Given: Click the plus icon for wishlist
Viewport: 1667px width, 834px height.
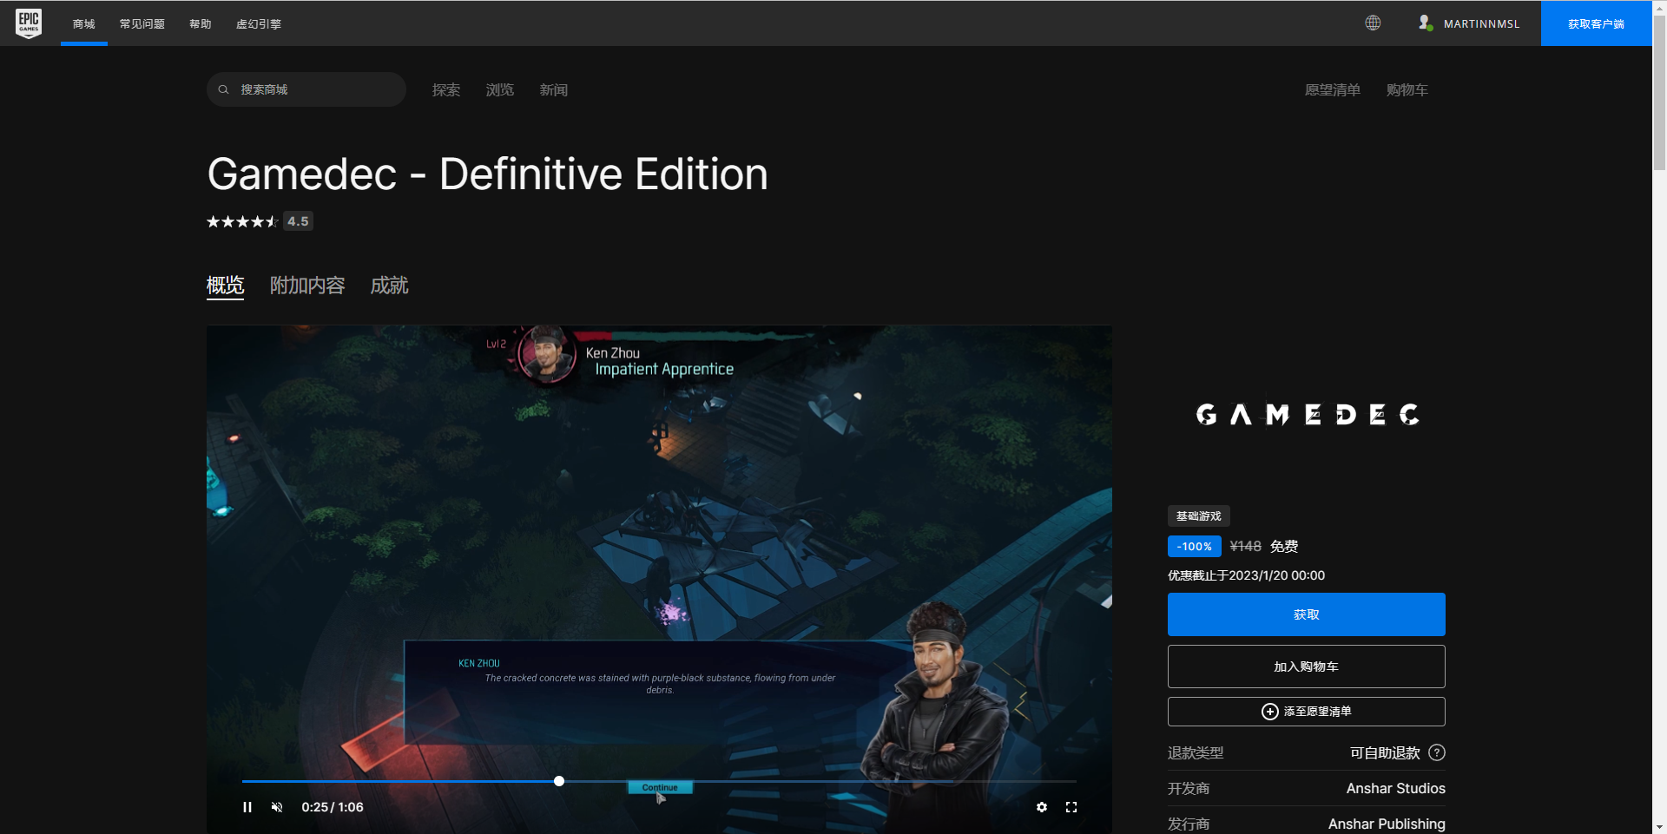Looking at the screenshot, I should pyautogui.click(x=1269, y=712).
